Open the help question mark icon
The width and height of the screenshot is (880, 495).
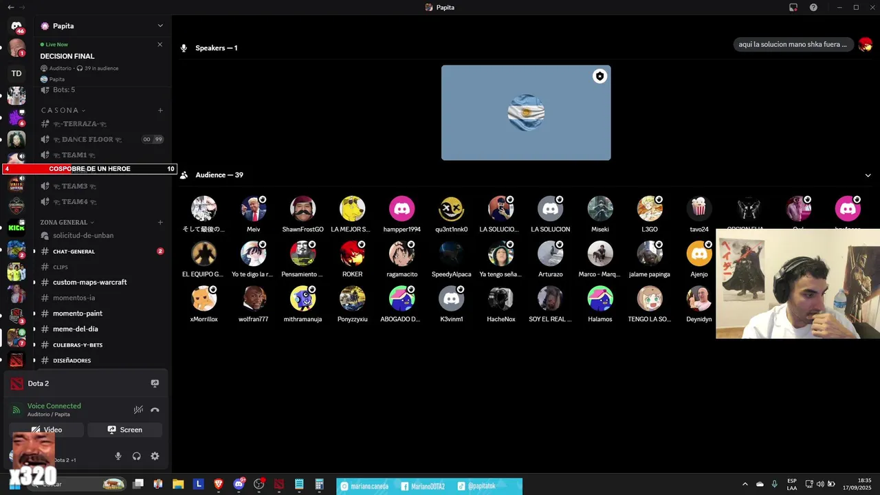click(x=814, y=7)
